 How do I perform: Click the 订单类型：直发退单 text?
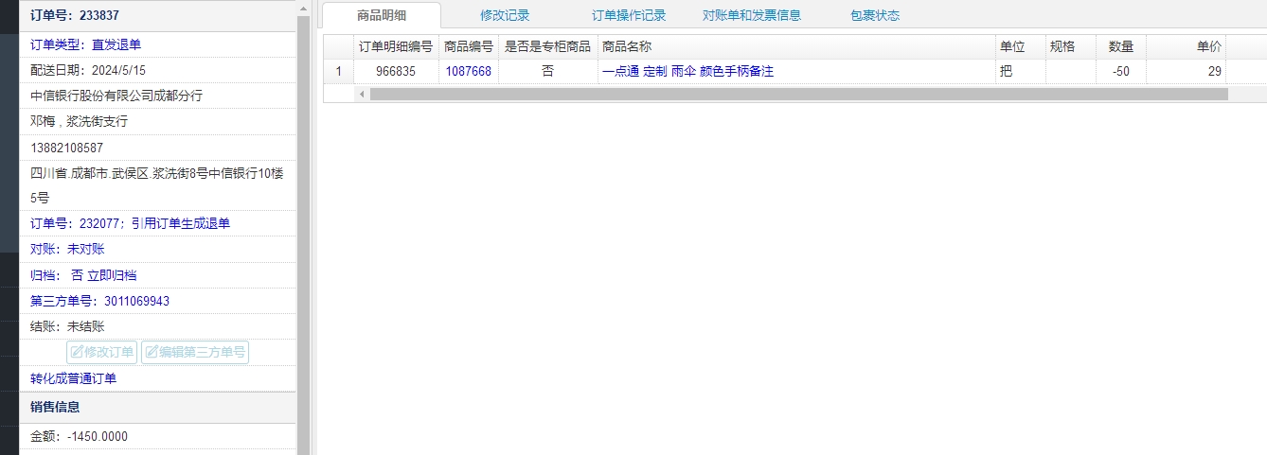85,44
